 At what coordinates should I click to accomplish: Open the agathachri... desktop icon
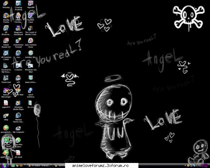point(6,154)
